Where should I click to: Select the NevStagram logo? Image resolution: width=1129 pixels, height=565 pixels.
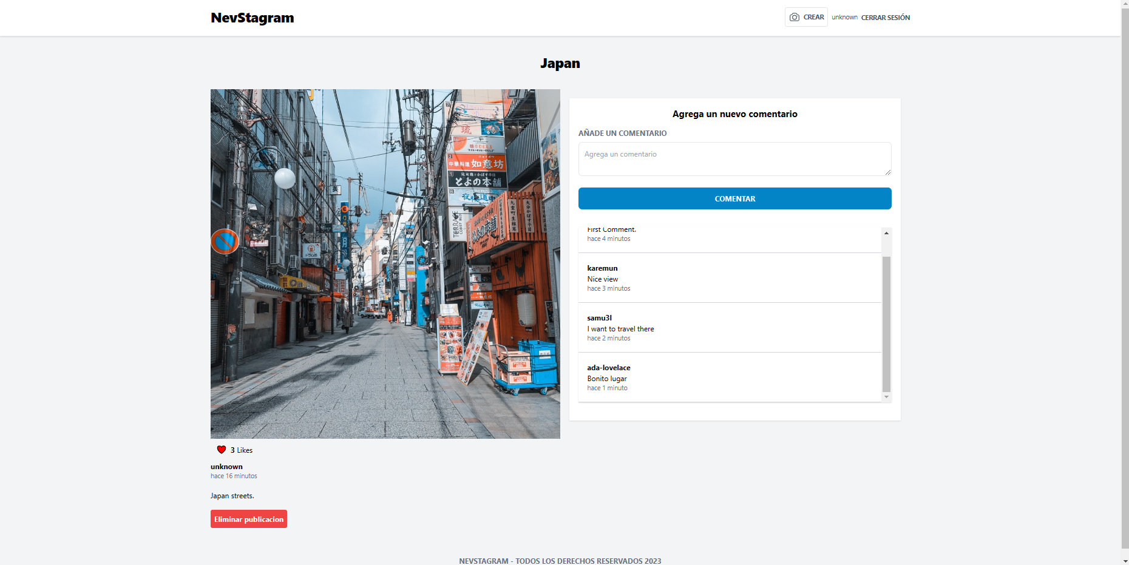(252, 18)
